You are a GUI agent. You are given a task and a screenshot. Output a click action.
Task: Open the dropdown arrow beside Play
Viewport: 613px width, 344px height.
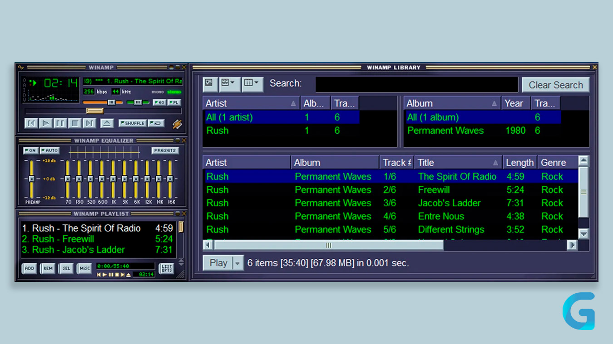(238, 263)
